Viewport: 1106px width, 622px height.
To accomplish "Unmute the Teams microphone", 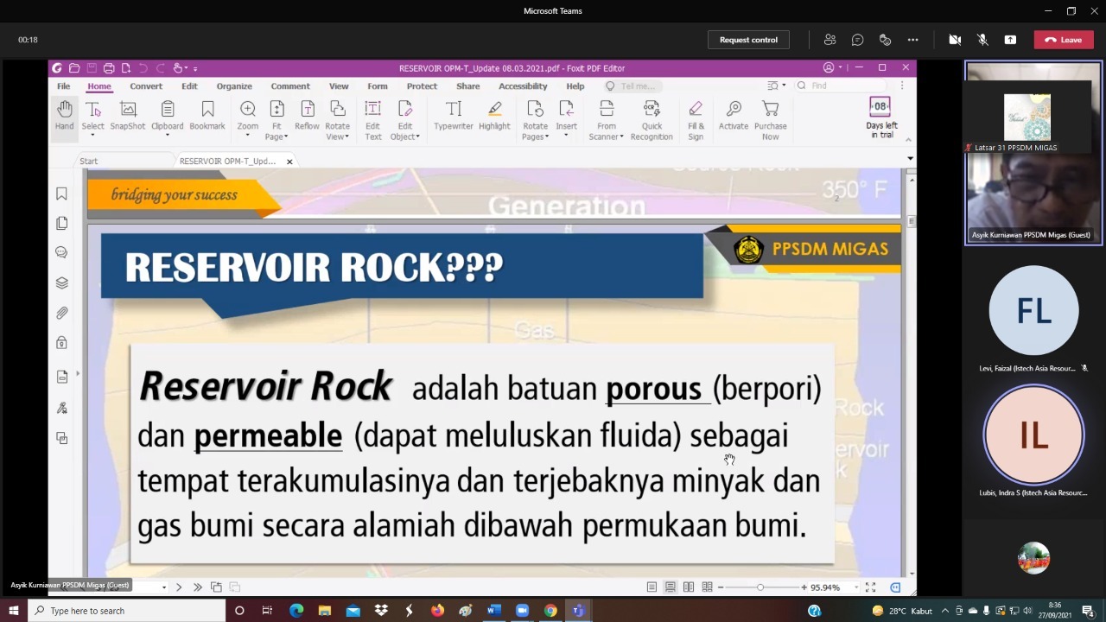I will click(x=982, y=40).
